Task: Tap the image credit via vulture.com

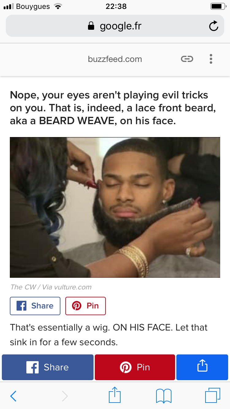Action: (51, 287)
